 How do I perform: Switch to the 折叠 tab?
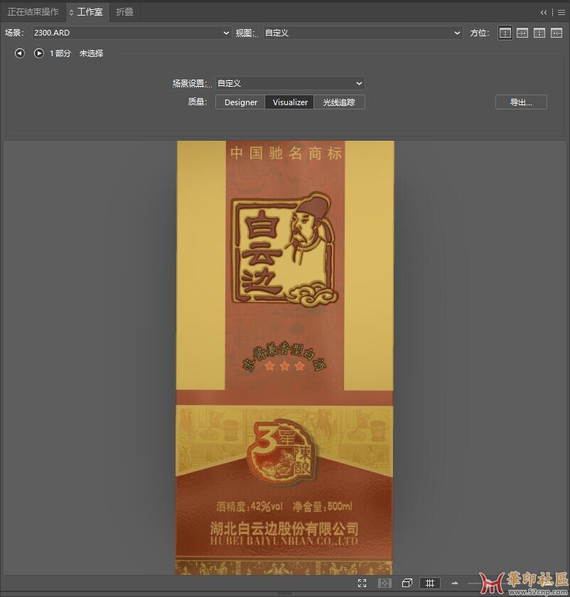[124, 12]
